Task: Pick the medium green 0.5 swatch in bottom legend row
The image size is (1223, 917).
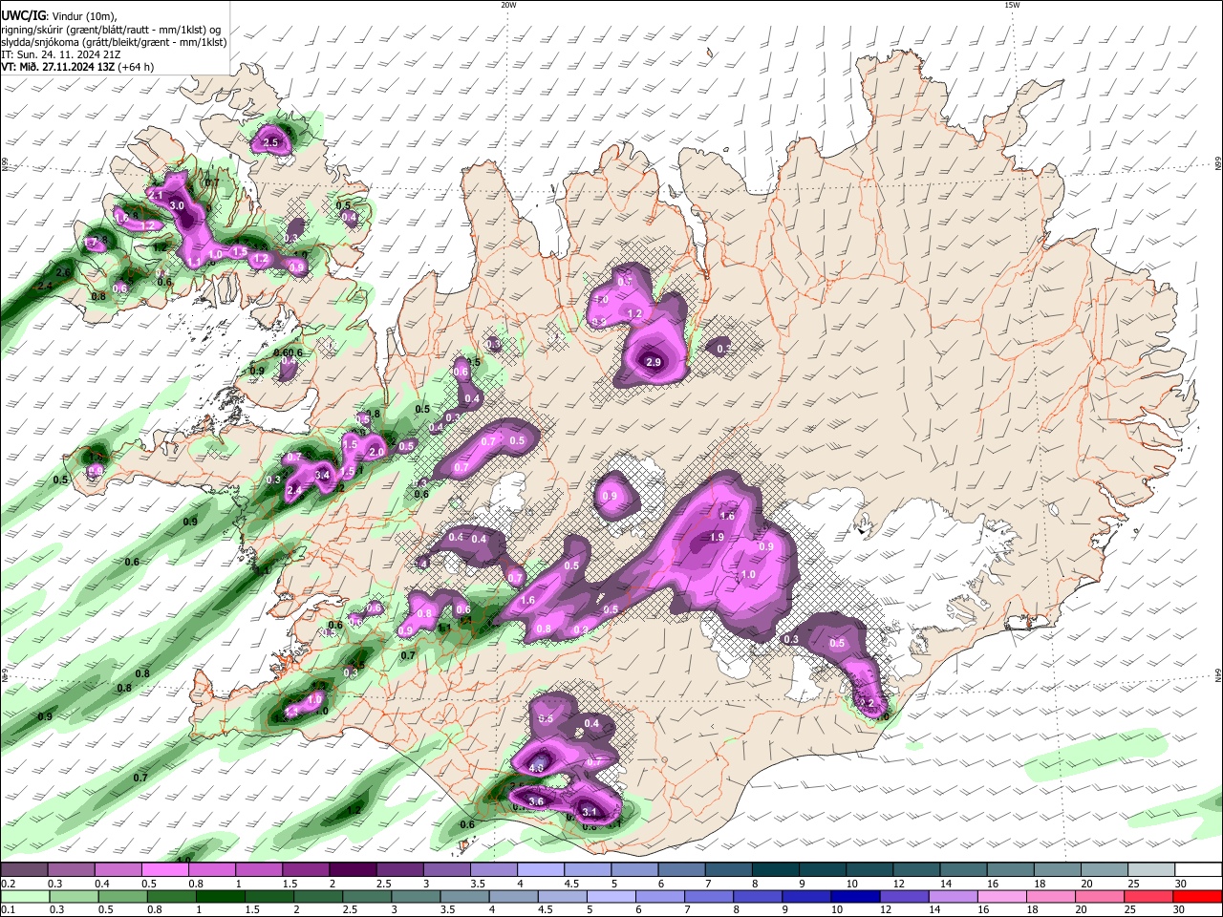Action: (x=121, y=897)
